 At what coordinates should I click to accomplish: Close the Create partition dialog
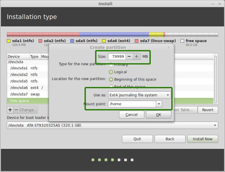click(169, 47)
